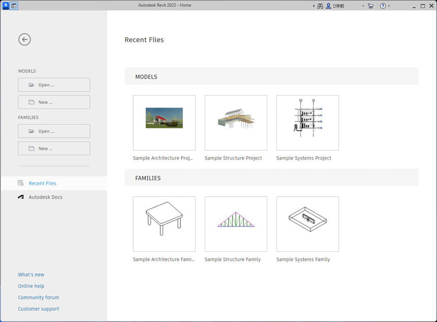This screenshot has height=322, width=437.
Task: Open the Online help link
Action: 31,286
